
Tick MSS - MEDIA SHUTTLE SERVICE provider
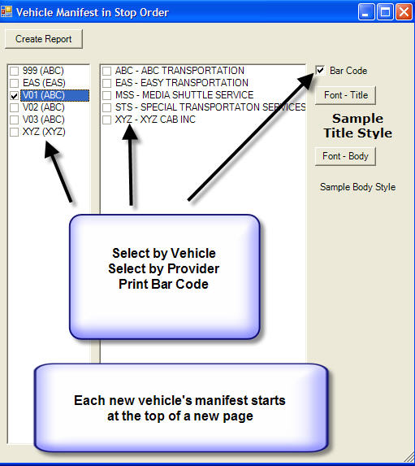(107, 95)
